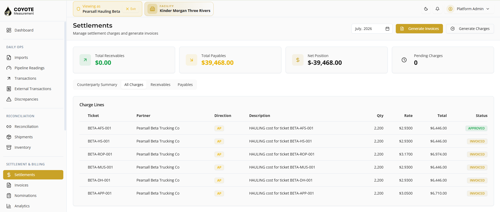Click shield icon beside Viewing as
The height and width of the screenshot is (212, 500).
[78, 9]
